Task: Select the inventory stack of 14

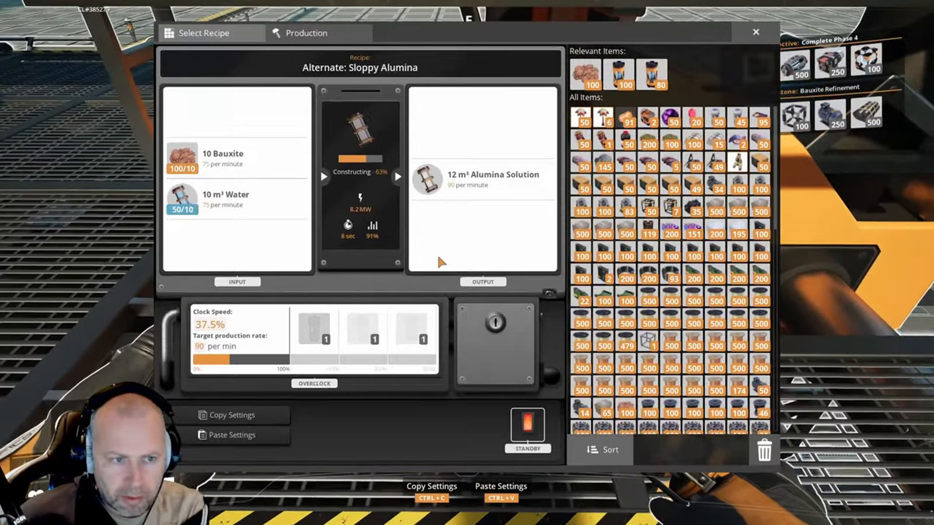Action: click(581, 408)
